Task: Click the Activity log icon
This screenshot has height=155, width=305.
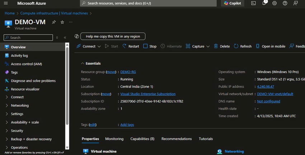Action: click(x=7, y=55)
